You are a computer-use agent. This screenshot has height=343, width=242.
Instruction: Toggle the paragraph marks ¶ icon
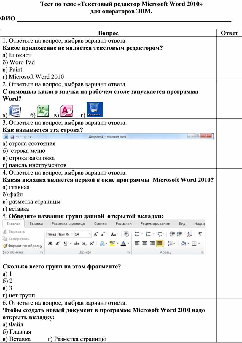(x=200, y=234)
